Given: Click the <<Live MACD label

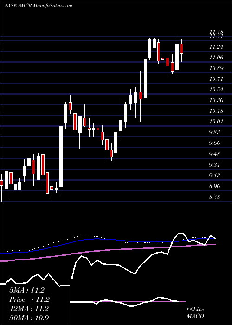Looking at the screenshot, I should [x=195, y=312].
